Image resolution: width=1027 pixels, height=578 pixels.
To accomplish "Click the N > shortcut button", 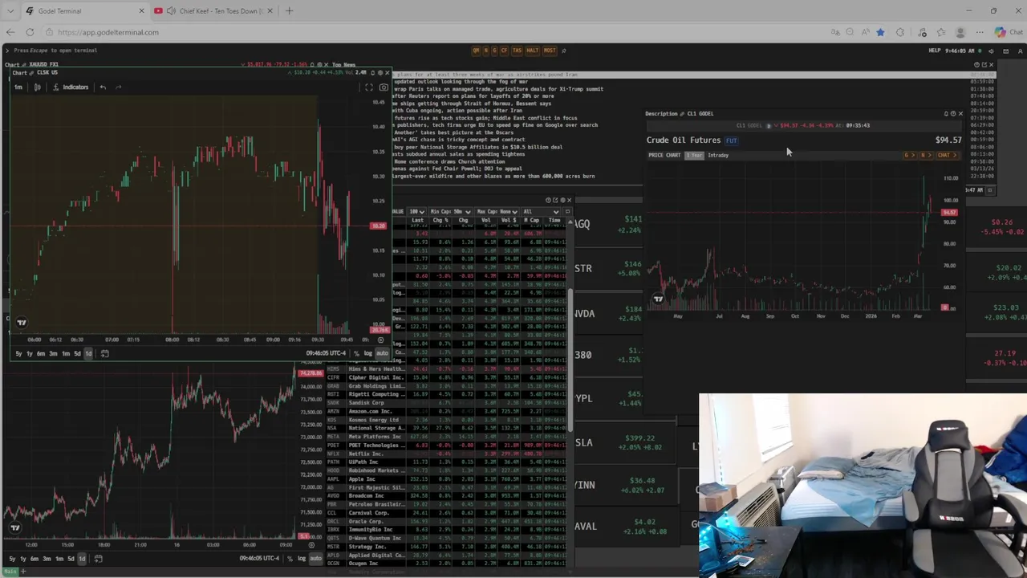I will coord(925,155).
